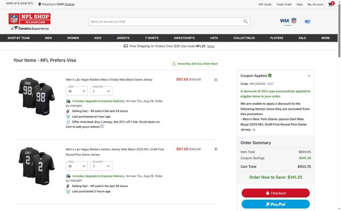
Task: Click the Visa NFL partner logo
Action: [288, 21]
